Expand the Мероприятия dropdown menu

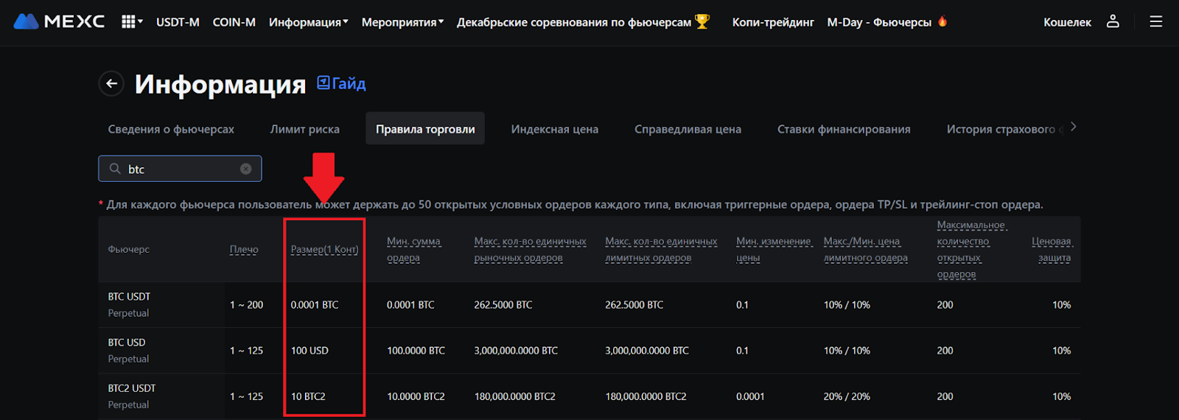402,22
